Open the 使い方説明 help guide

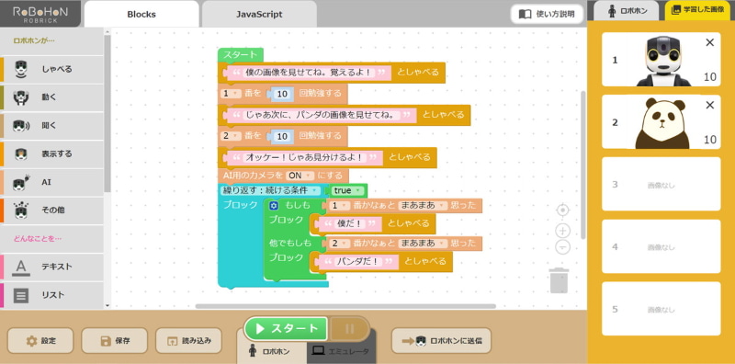point(547,14)
